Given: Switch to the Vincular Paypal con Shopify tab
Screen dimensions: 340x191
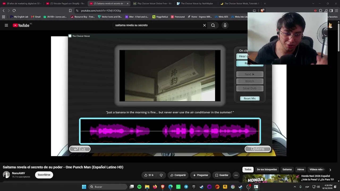Looking at the screenshot, I should (65, 3).
